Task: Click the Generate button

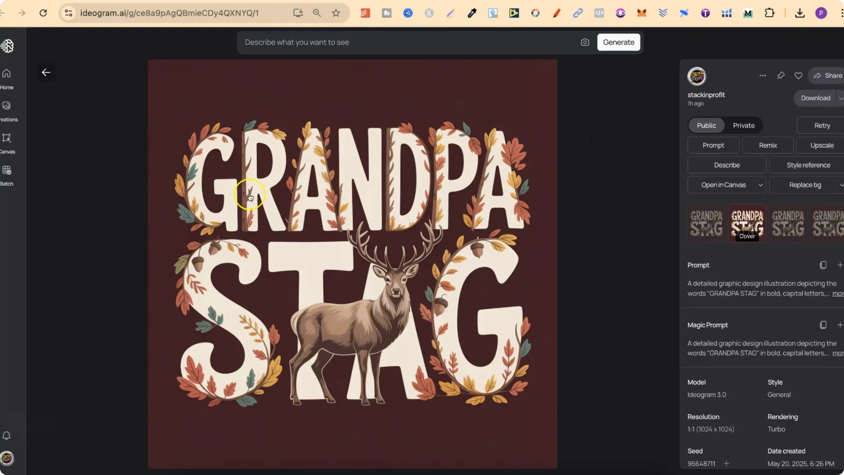Action: tap(618, 42)
